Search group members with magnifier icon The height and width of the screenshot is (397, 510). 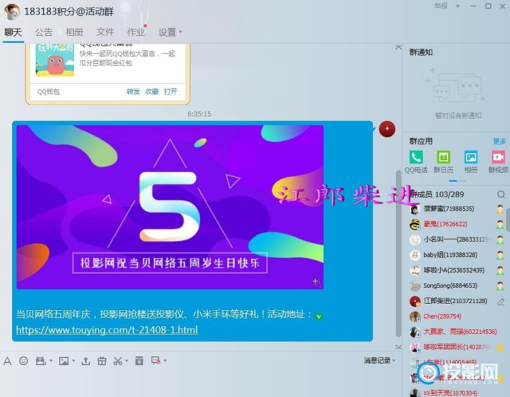point(501,194)
